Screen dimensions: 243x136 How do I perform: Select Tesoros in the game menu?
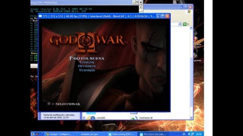[x=87, y=70]
